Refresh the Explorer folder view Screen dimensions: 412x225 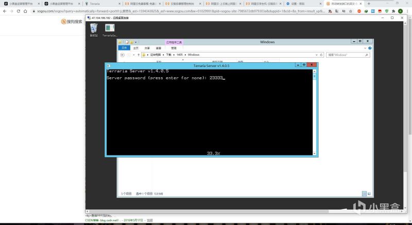coord(321,55)
